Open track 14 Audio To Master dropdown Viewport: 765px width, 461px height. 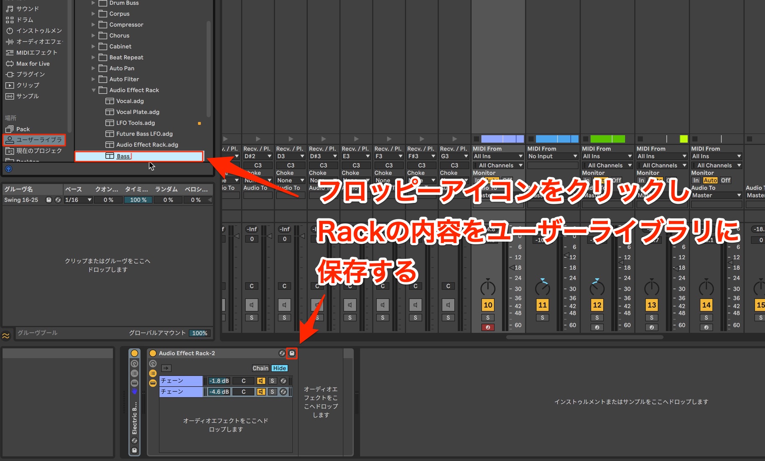tap(717, 195)
